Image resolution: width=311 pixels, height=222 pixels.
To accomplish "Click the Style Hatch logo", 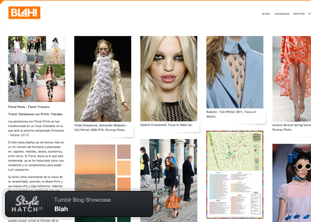I will tap(26, 204).
